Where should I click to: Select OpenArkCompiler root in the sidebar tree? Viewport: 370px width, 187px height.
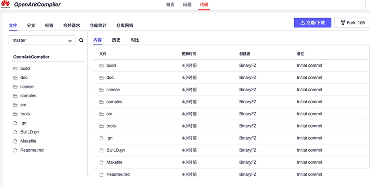click(31, 57)
